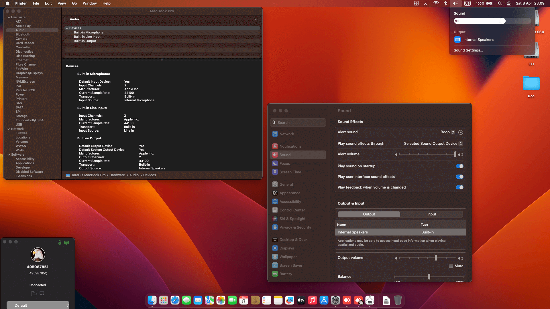Open Network in the System Settings sidebar
Viewport: 550px width, 309px height.
click(298, 134)
